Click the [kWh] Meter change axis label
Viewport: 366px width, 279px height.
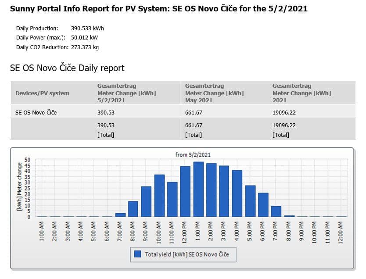(19, 186)
